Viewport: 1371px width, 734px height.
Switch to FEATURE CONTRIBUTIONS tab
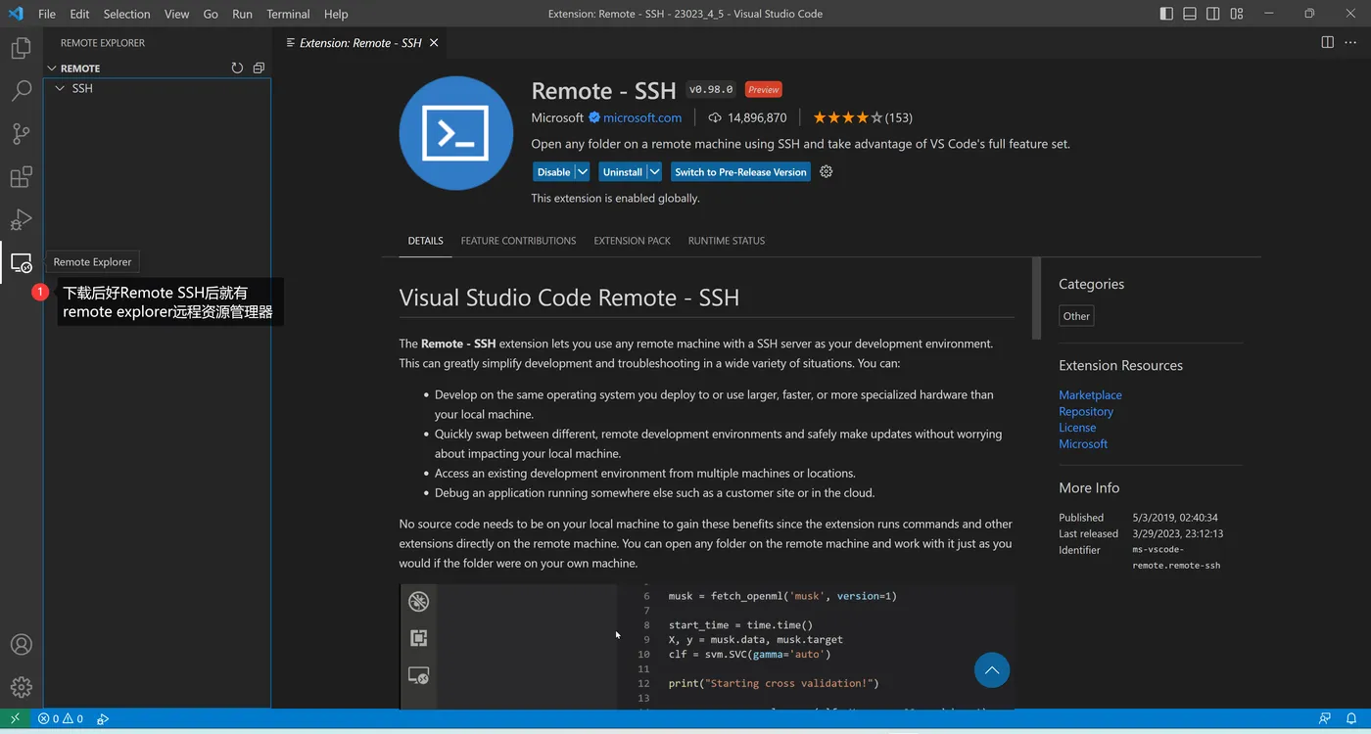(x=518, y=241)
